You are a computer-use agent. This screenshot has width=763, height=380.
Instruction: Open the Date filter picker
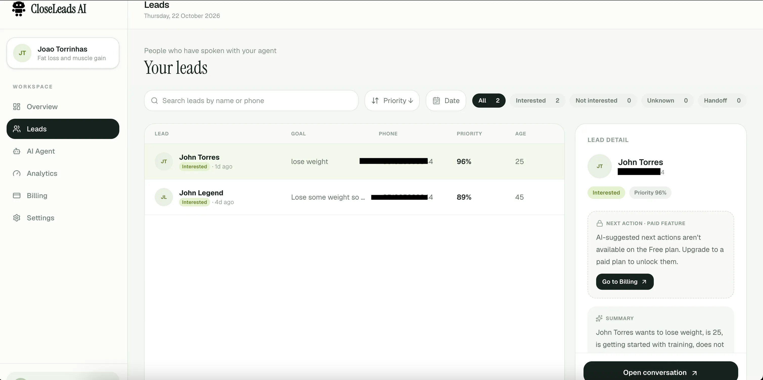[446, 101]
